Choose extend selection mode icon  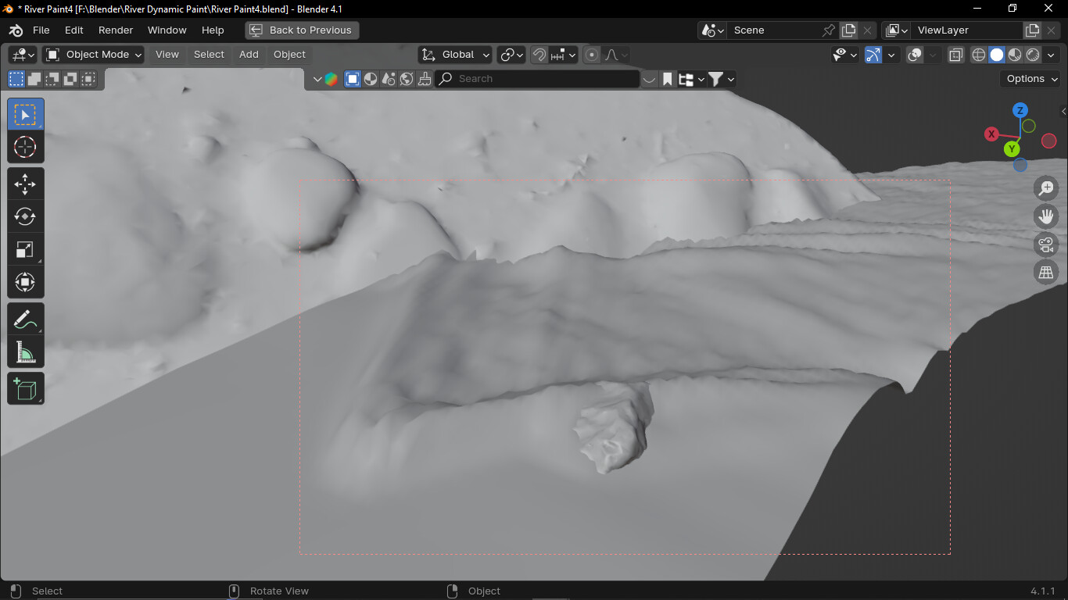click(34, 79)
